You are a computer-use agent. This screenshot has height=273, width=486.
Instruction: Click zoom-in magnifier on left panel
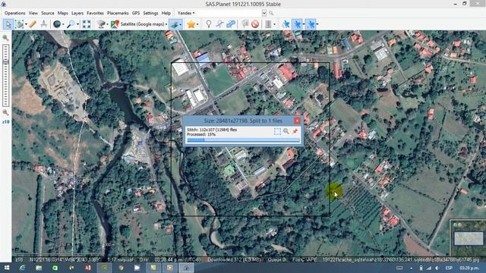coord(5,38)
